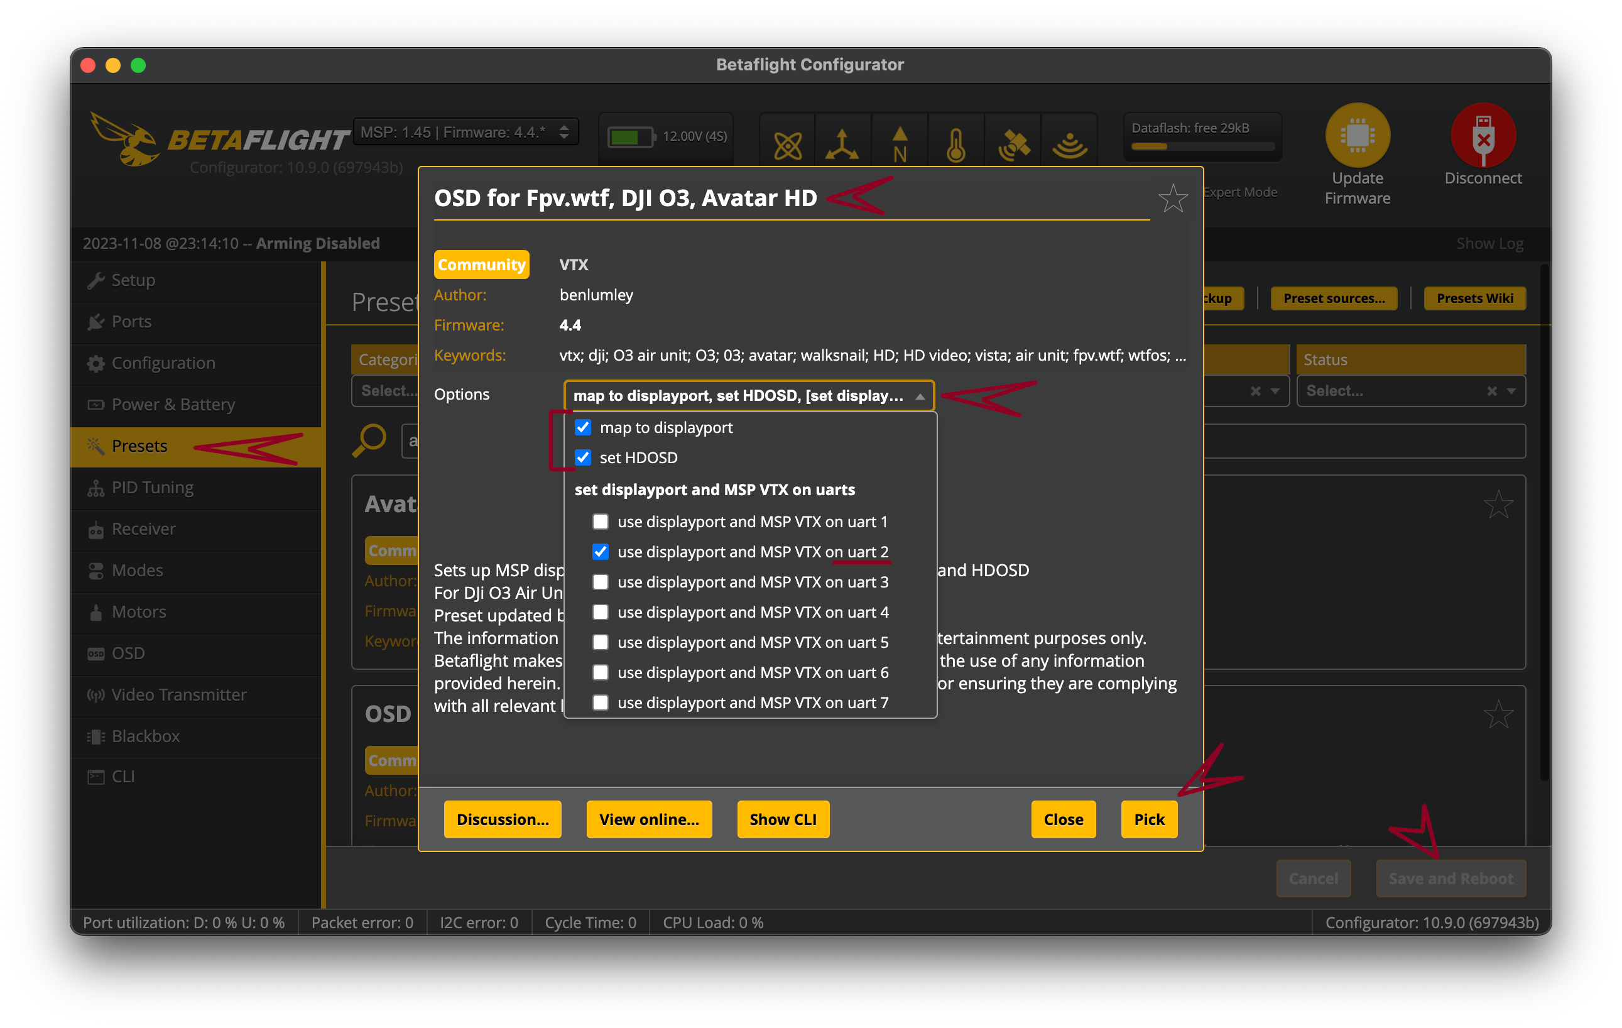This screenshot has width=1622, height=1028.
Task: Open the Presets tab
Action: (195, 447)
